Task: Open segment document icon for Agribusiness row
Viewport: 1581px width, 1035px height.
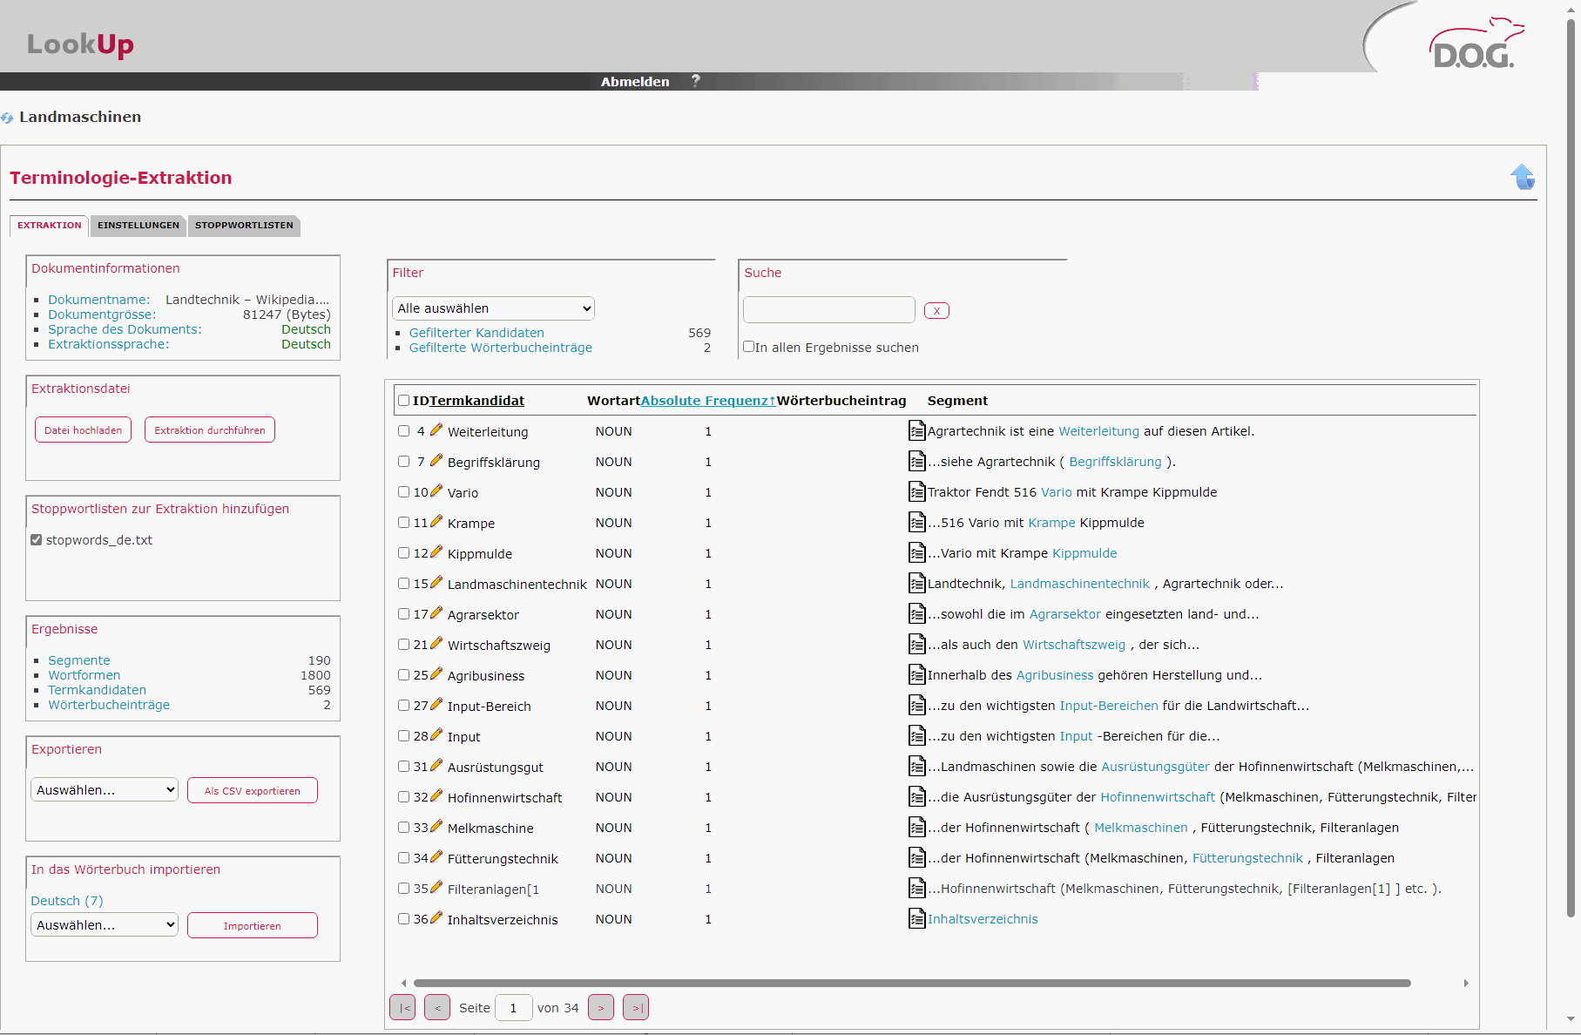Action: (916, 674)
